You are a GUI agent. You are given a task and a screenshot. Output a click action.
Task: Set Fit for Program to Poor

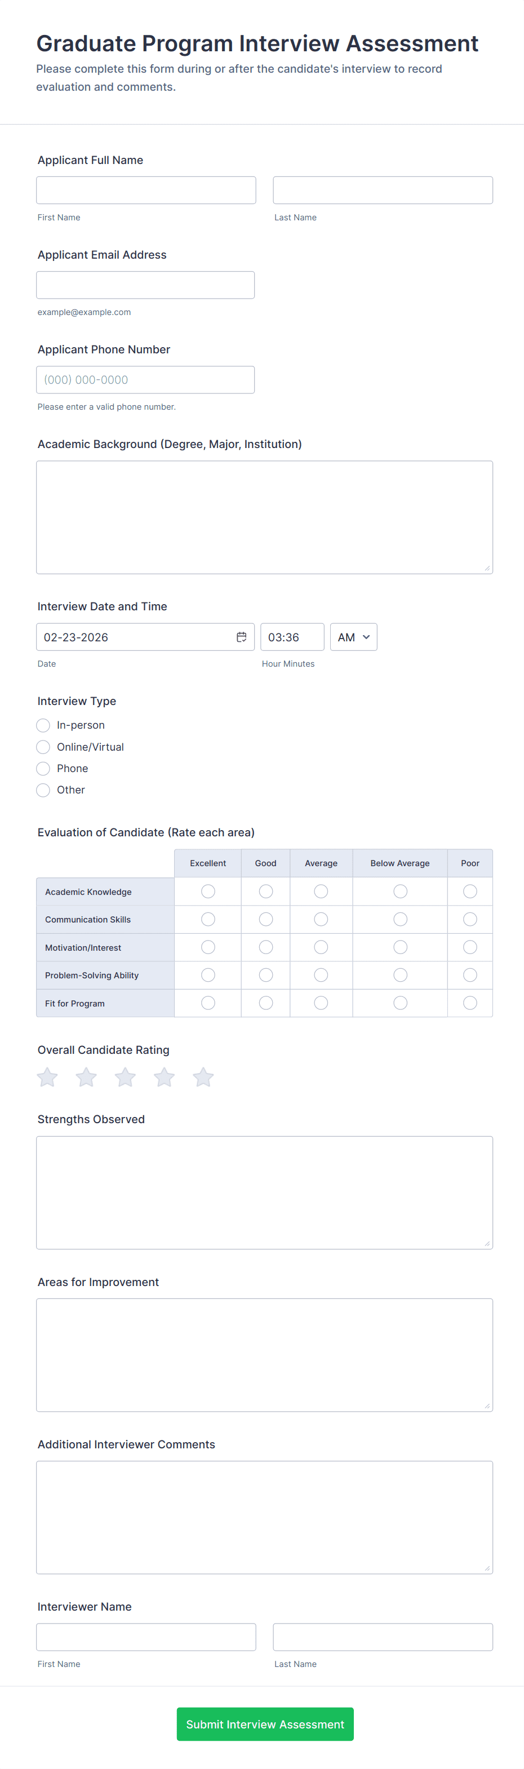tap(470, 1003)
